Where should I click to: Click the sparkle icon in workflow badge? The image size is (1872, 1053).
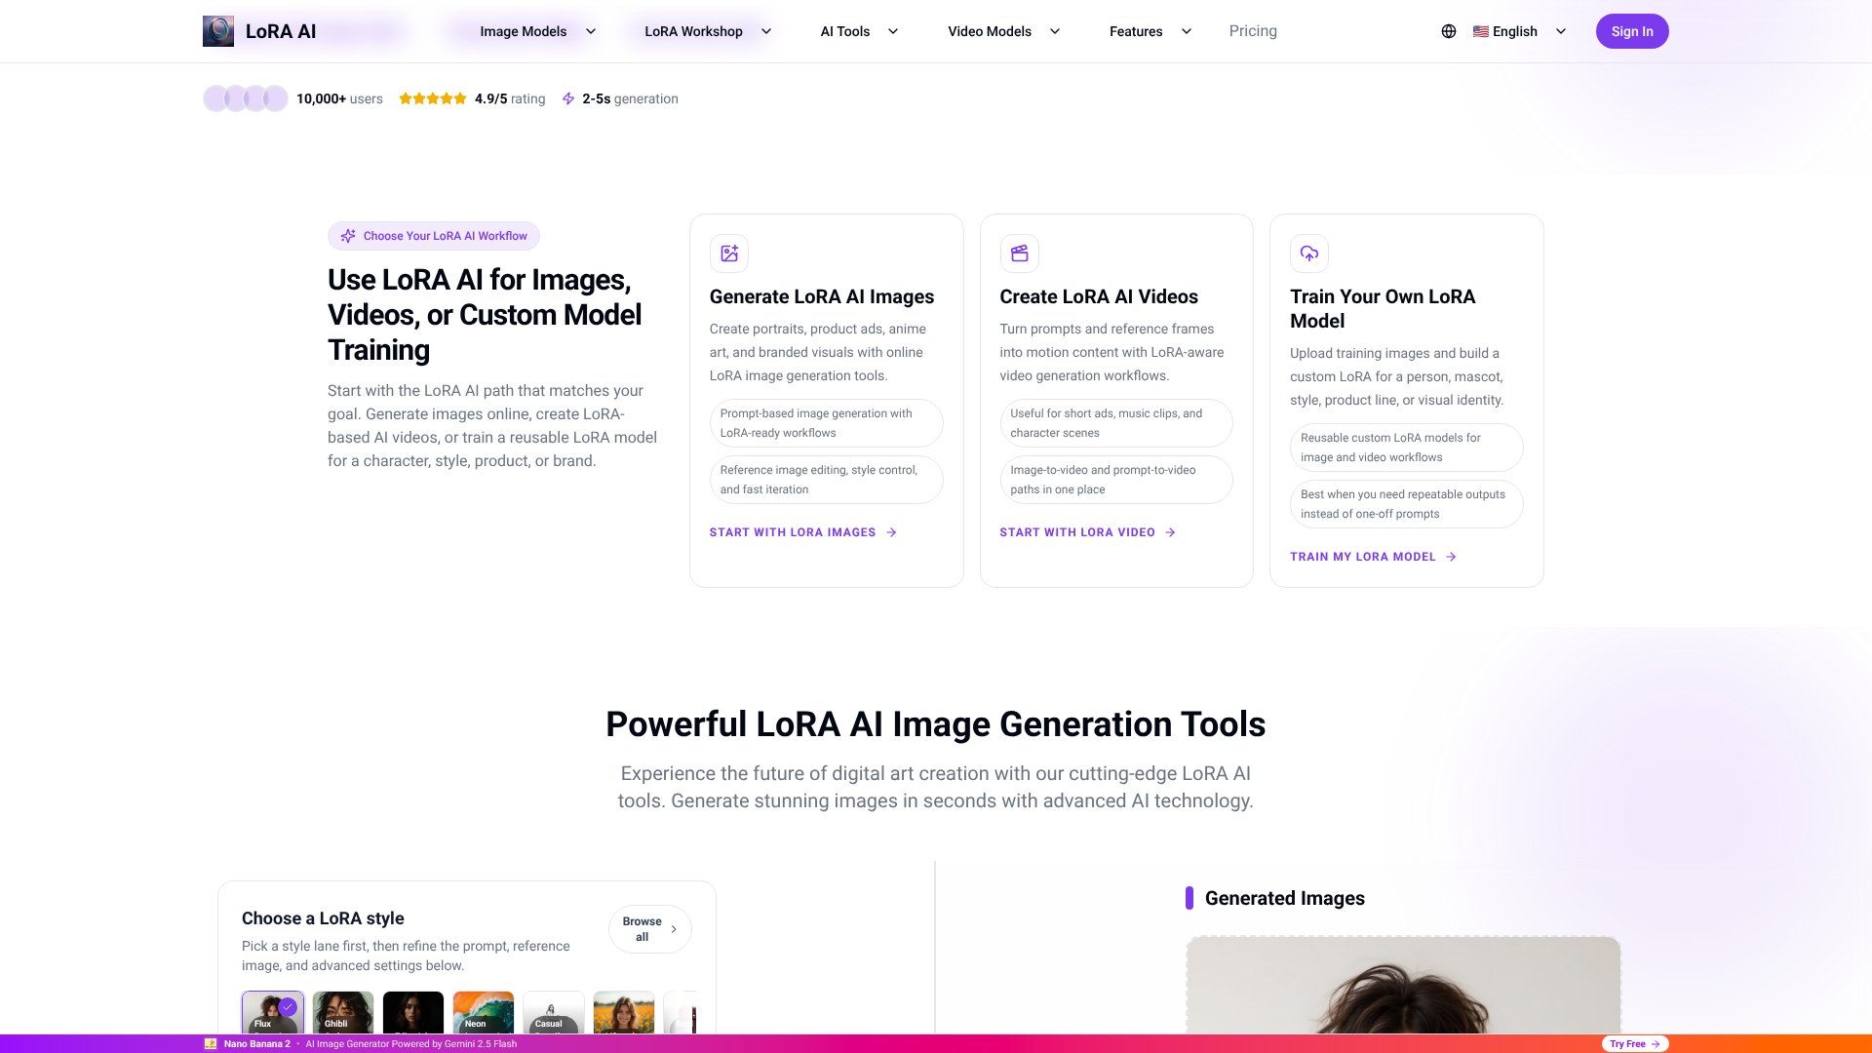coord(348,236)
